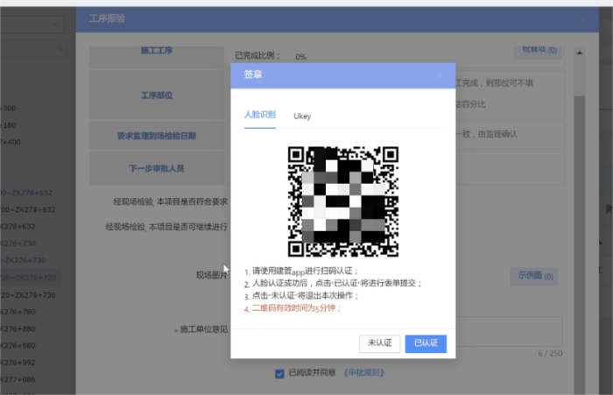The width and height of the screenshot is (613, 395).
Task: Switch to the 人脸识别 tab
Action: (x=260, y=115)
